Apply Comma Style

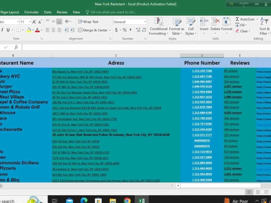click(131, 30)
